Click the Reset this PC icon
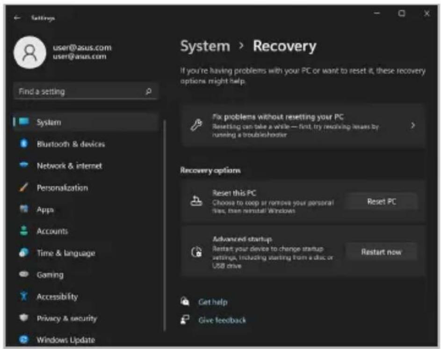Image resolution: width=441 pixels, height=349 pixels. click(196, 201)
